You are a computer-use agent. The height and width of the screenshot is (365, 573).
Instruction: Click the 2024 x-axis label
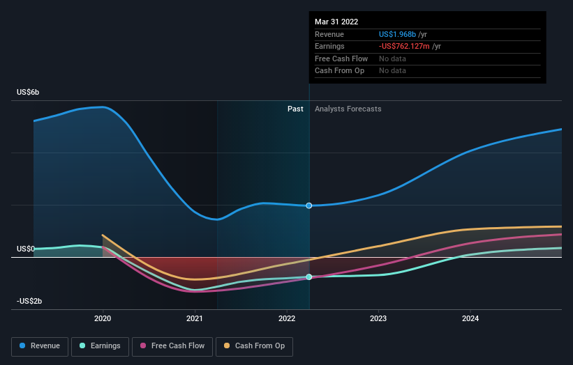[x=470, y=318]
